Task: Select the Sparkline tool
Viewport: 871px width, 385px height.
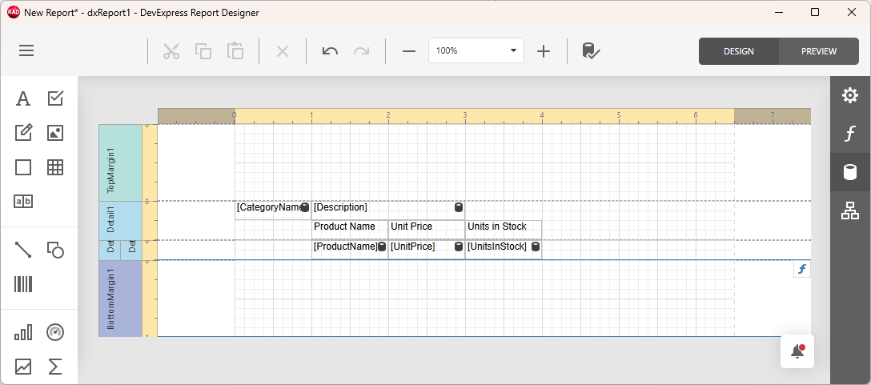Action: click(x=22, y=367)
